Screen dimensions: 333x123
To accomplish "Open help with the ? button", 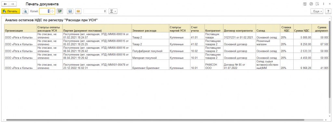I will click(328, 11).
